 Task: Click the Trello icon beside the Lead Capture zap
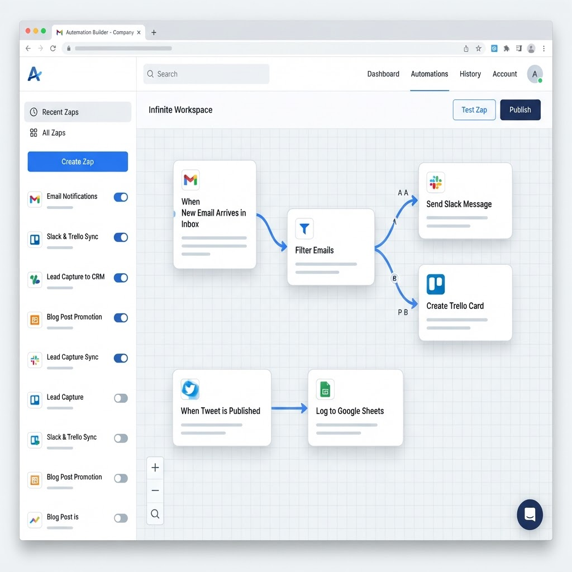[35, 400]
